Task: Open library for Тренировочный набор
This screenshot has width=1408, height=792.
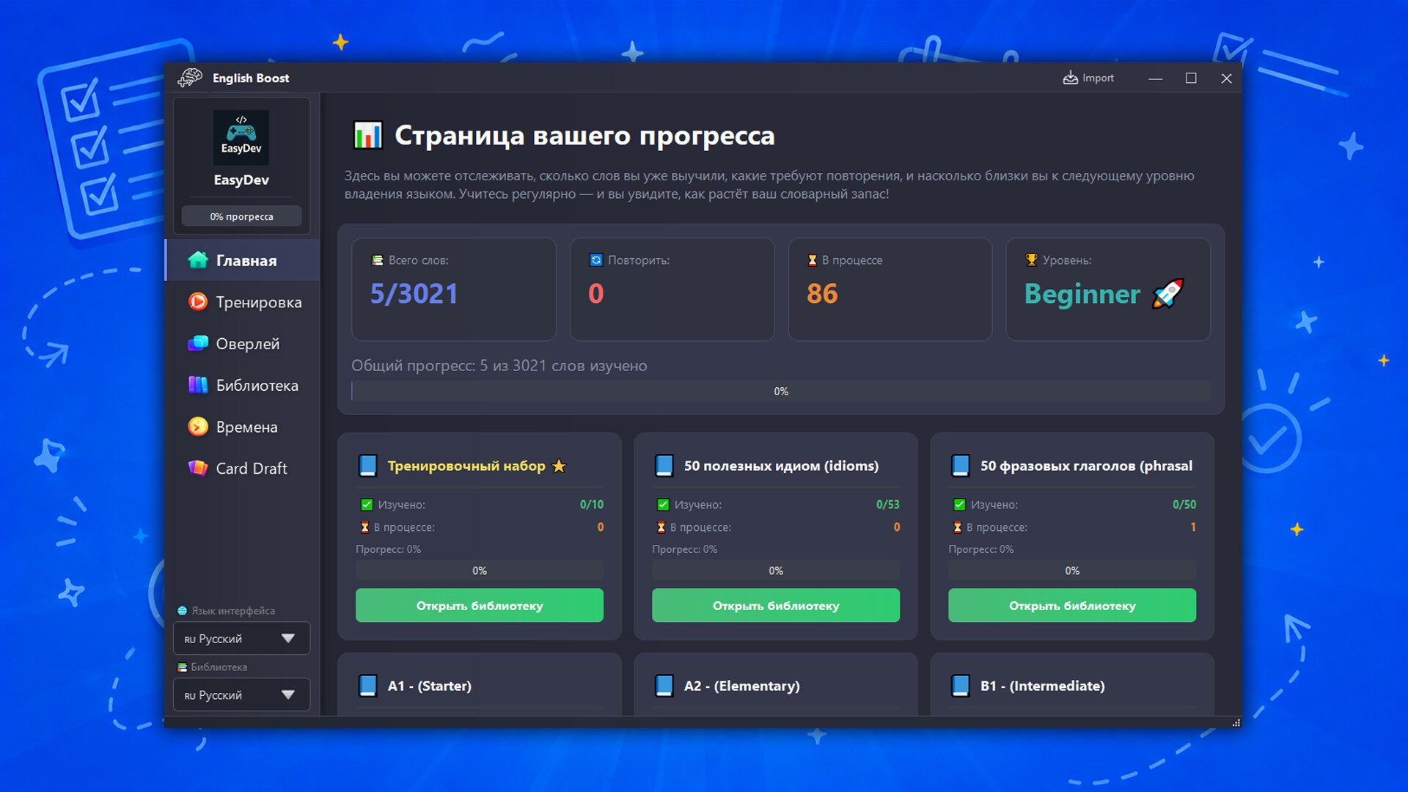Action: point(480,606)
